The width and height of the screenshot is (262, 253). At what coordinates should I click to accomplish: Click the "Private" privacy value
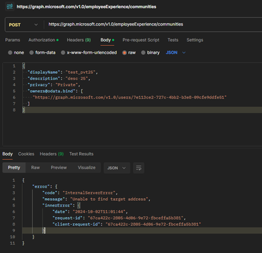[67, 85]
